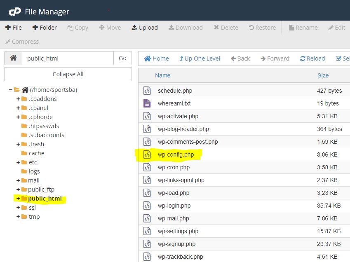Sort files by Name column header

coord(162,75)
